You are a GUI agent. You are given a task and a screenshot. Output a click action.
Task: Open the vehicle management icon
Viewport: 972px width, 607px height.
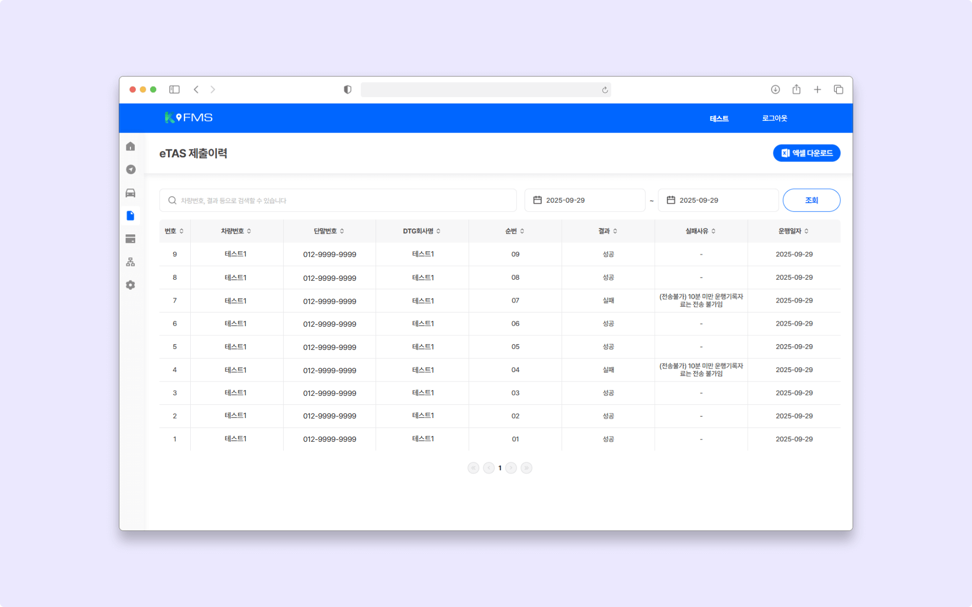(x=130, y=193)
